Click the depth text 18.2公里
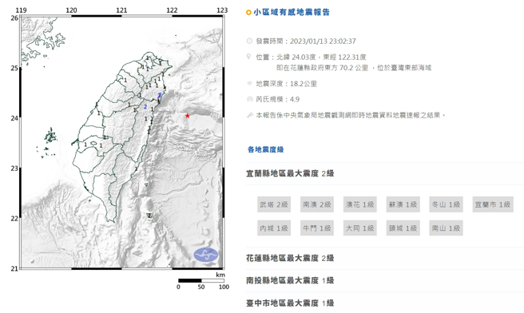This screenshot has width=524, height=313. coord(304,84)
